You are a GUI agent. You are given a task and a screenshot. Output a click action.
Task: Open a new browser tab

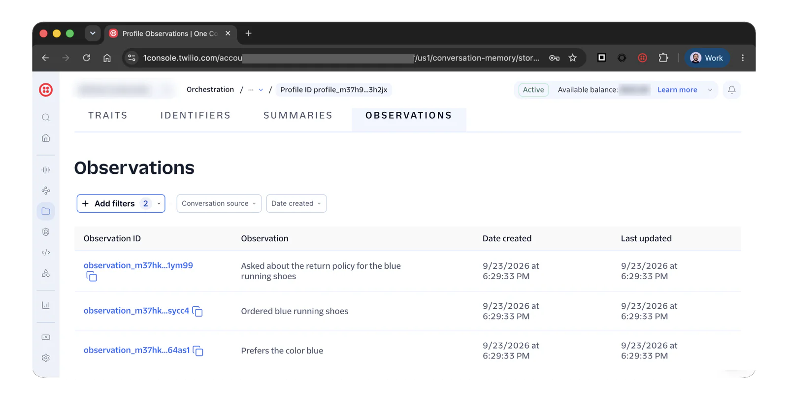(x=248, y=33)
